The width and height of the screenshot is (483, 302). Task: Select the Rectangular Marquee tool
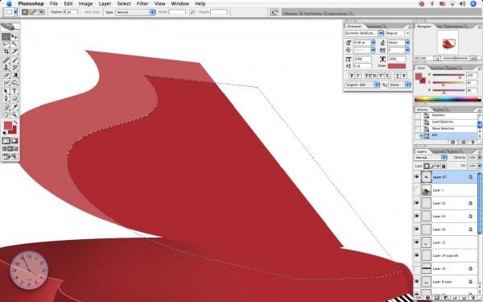click(x=6, y=37)
